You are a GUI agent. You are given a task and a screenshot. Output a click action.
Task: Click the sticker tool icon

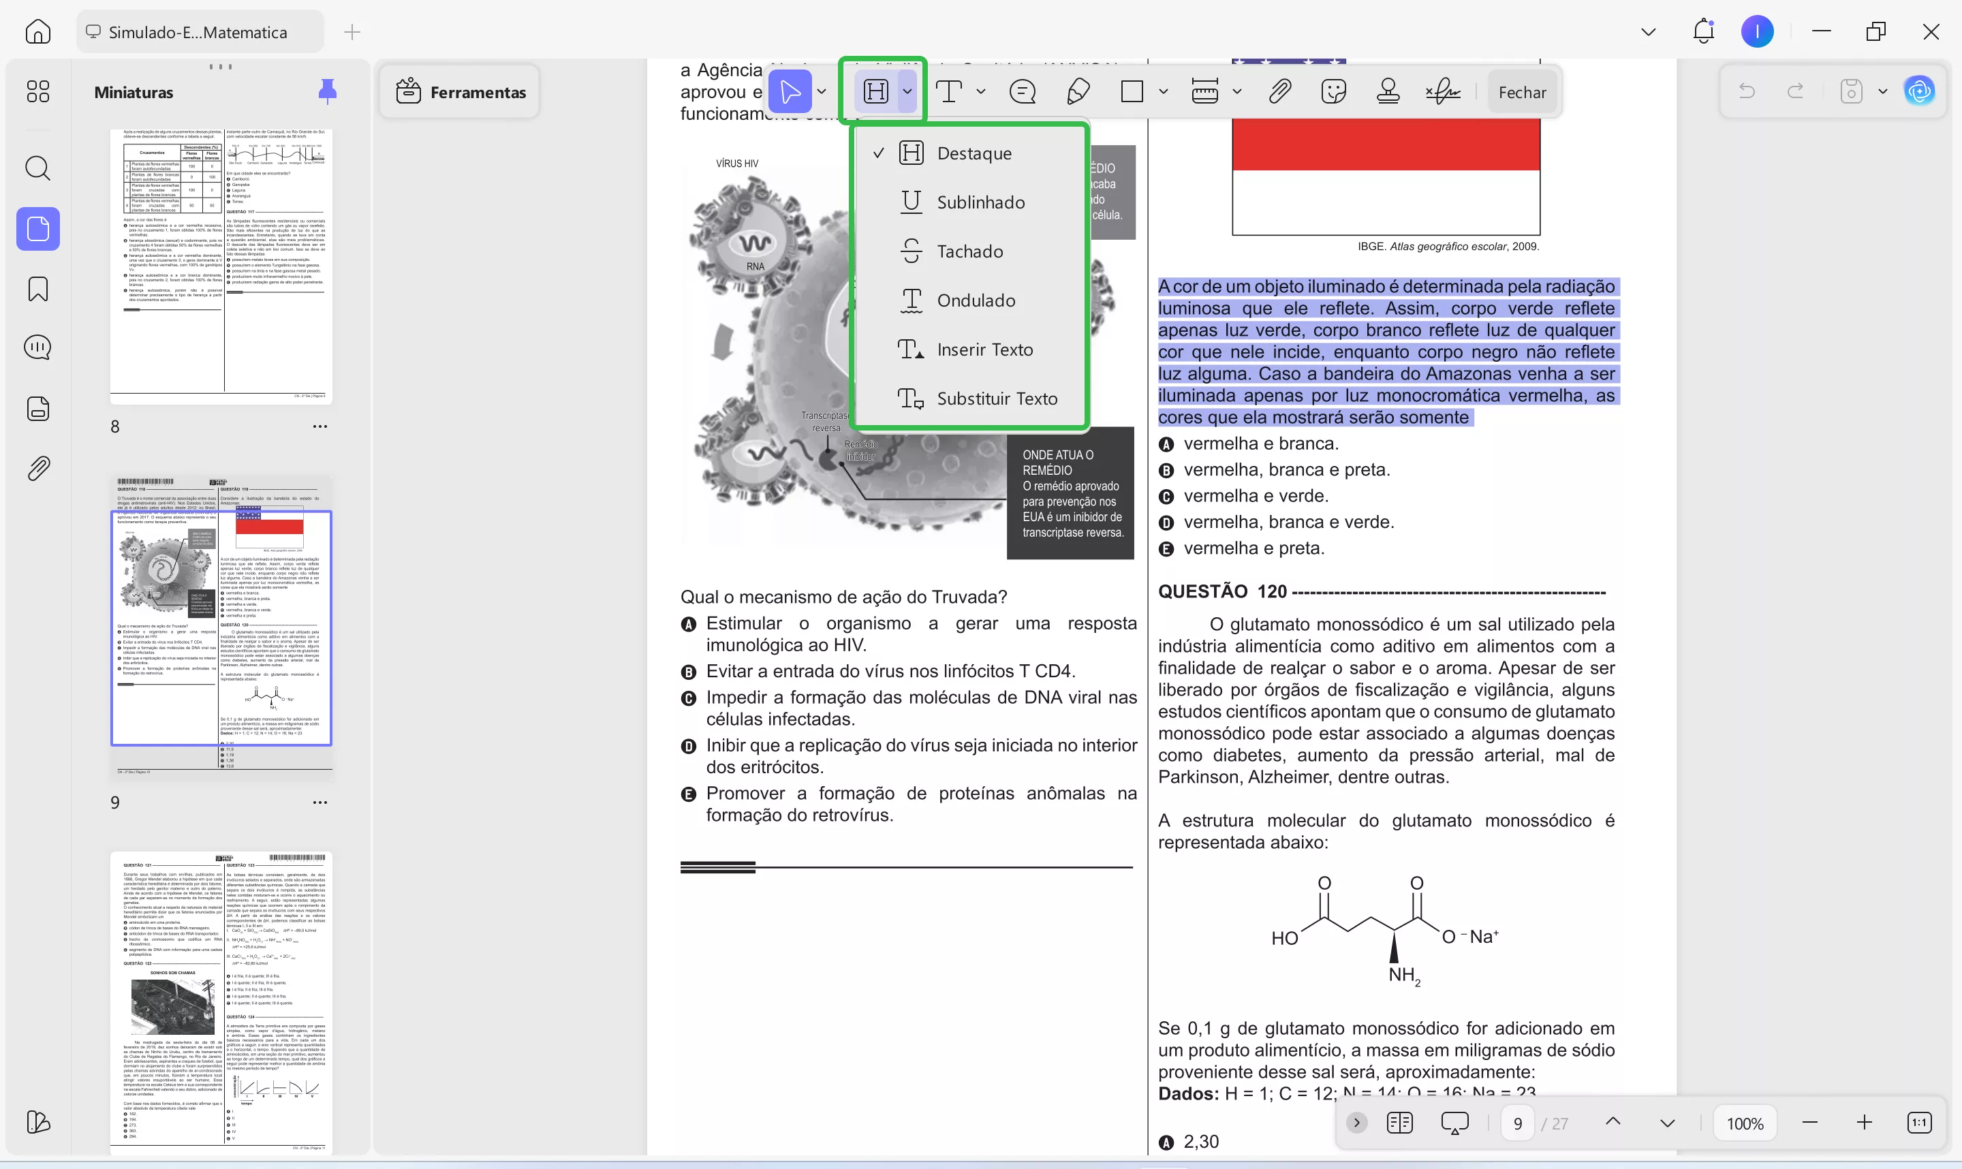[1333, 92]
